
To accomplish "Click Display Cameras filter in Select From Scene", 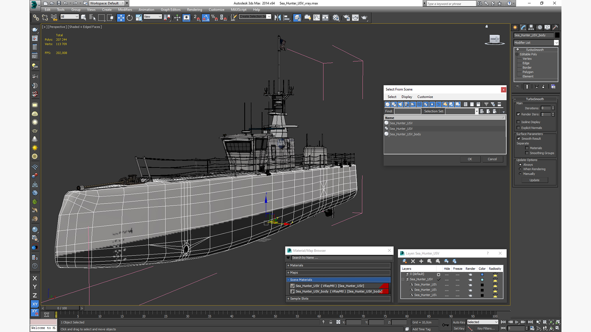I will 407,105.
